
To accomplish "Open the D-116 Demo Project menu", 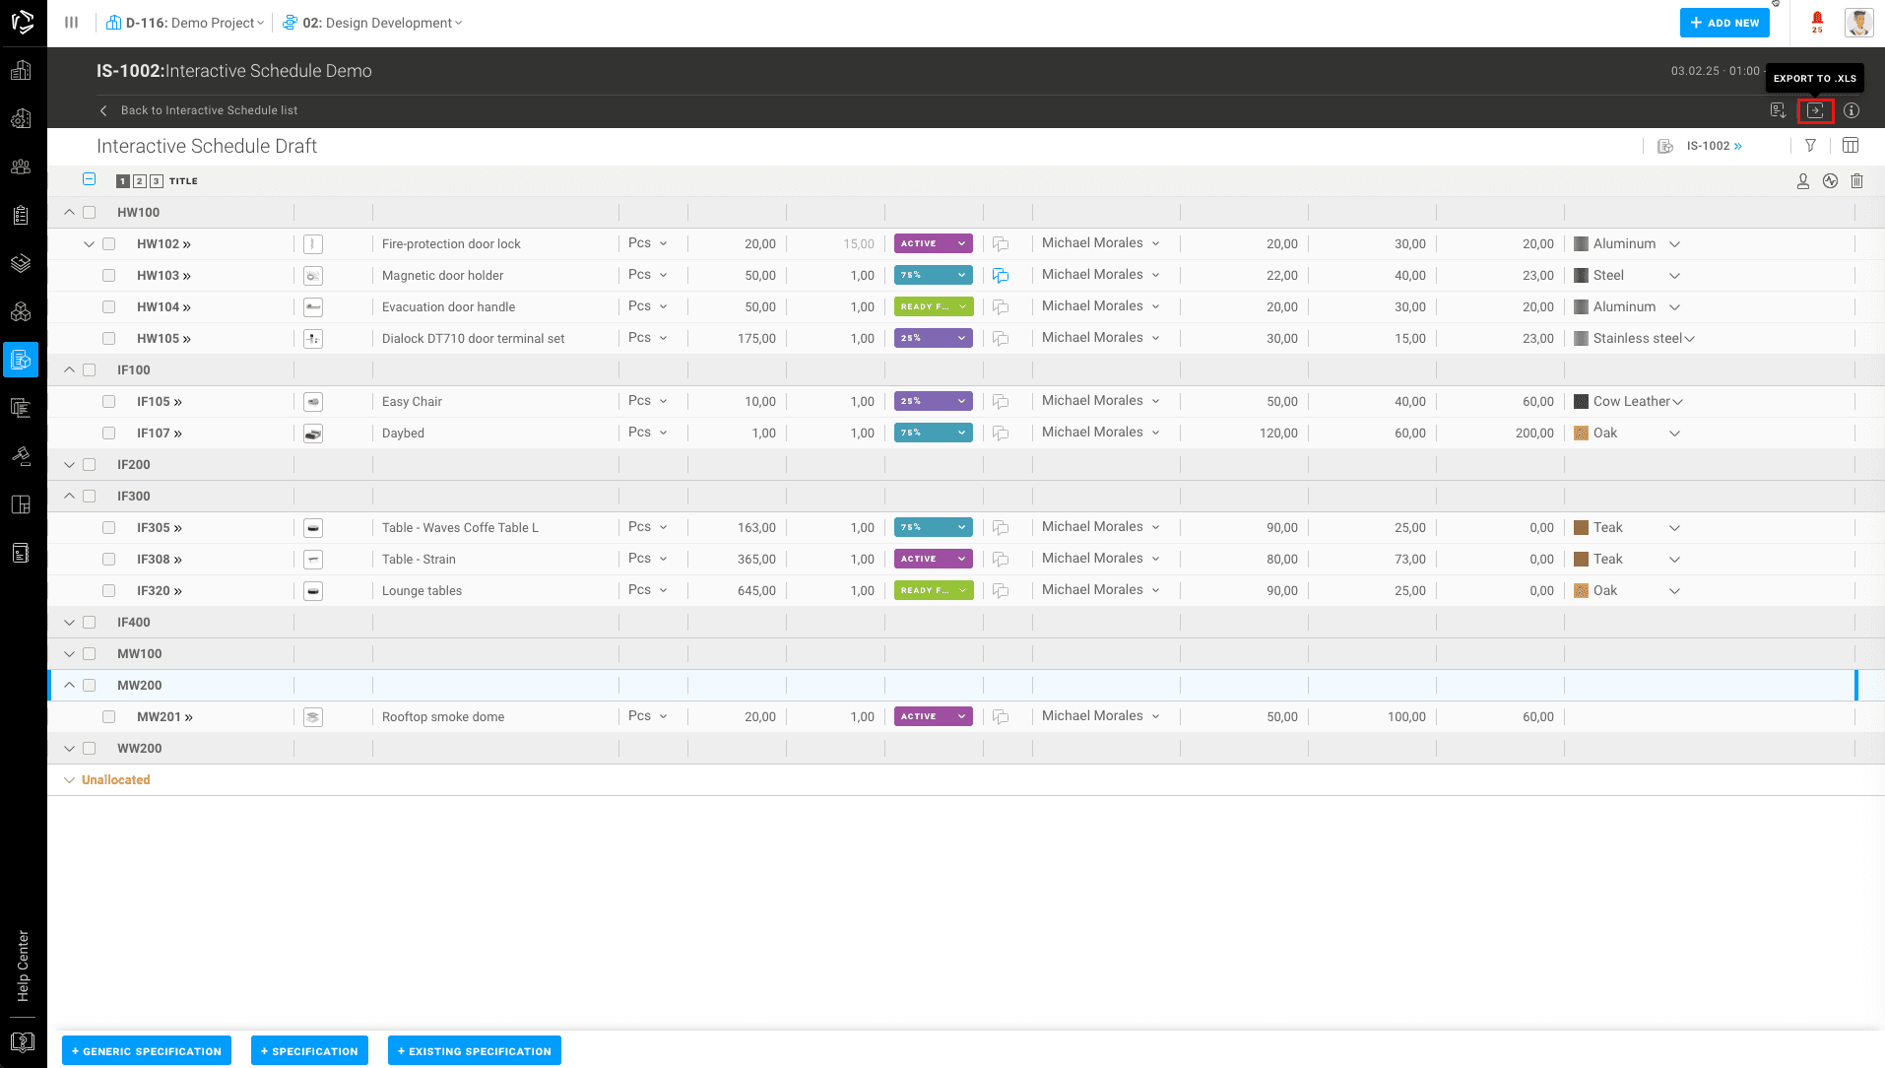I will point(185,23).
